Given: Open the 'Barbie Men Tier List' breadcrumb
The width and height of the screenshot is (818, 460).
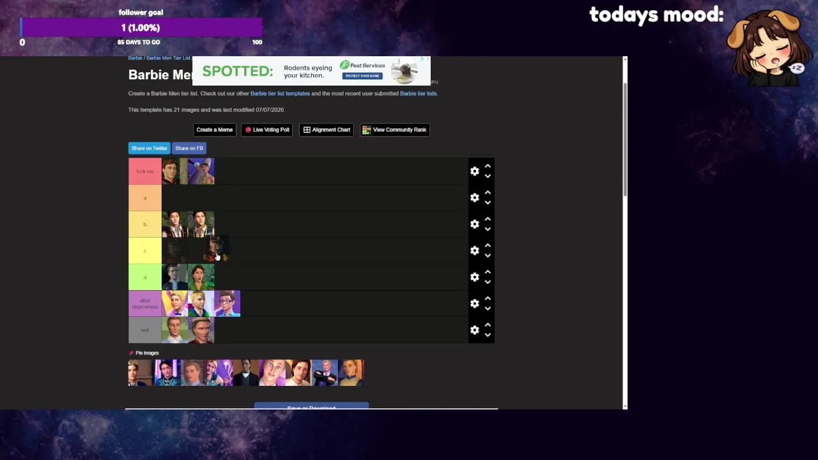Looking at the screenshot, I should 168,58.
